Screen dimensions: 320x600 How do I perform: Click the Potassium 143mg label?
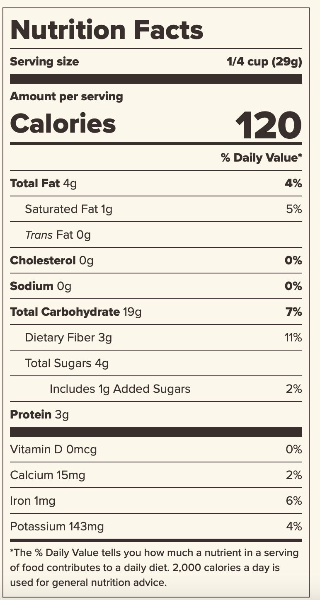[x=57, y=527]
